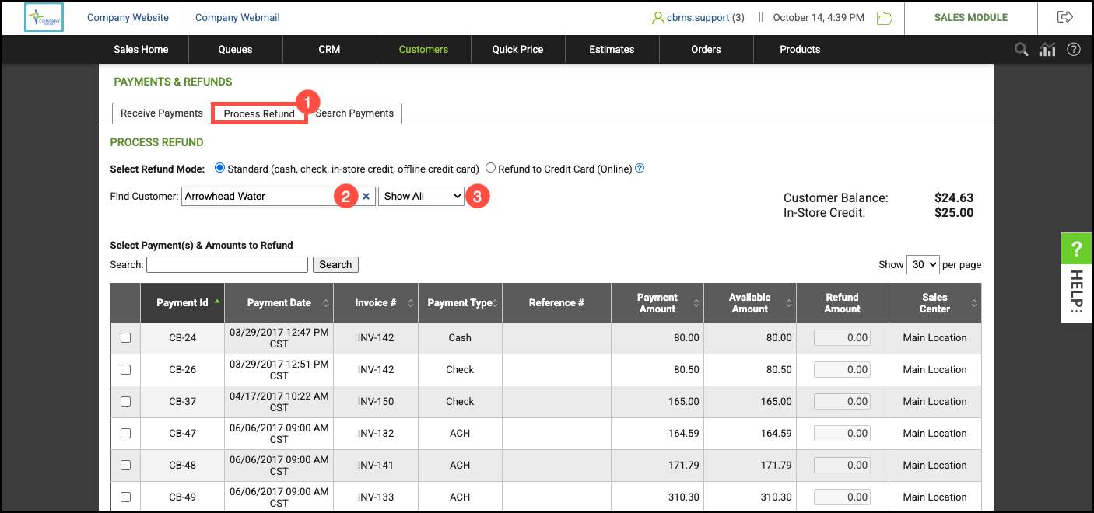The width and height of the screenshot is (1094, 513).
Task: Open Company Website link
Action: pyautogui.click(x=128, y=17)
